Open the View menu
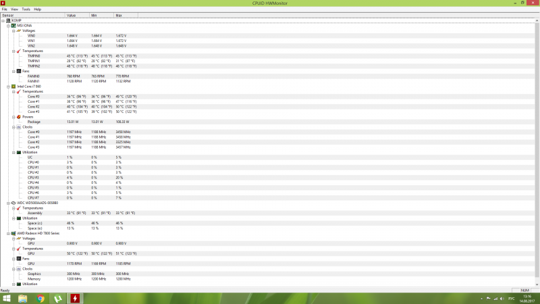The image size is (540, 304). (14, 9)
